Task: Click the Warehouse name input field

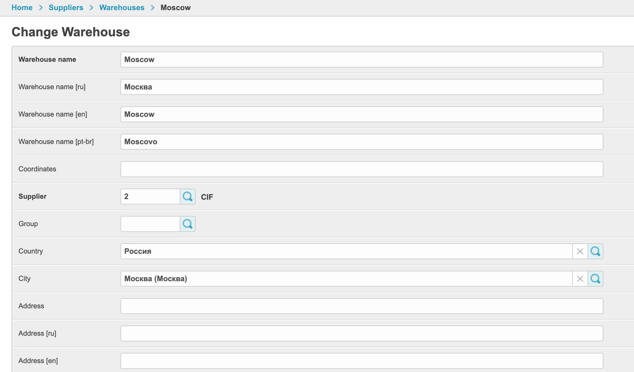Action: 362,60
